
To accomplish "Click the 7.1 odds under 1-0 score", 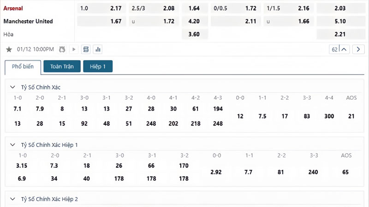I will tap(18, 109).
